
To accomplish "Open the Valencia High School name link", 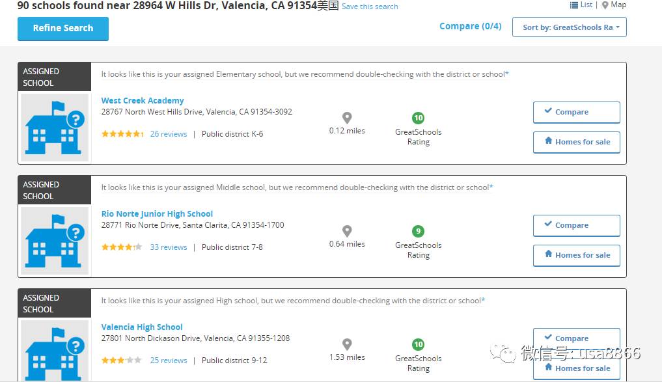I will pos(142,327).
